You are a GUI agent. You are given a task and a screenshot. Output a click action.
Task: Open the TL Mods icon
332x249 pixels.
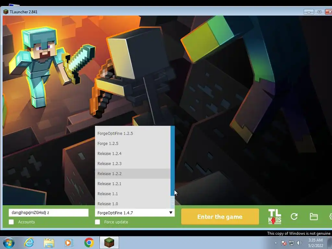point(275,216)
